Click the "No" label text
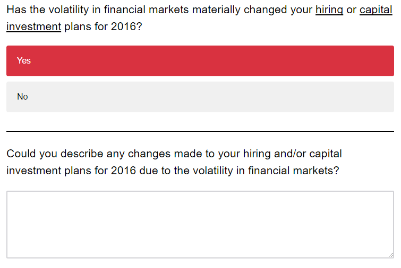401x268 pixels. point(22,96)
